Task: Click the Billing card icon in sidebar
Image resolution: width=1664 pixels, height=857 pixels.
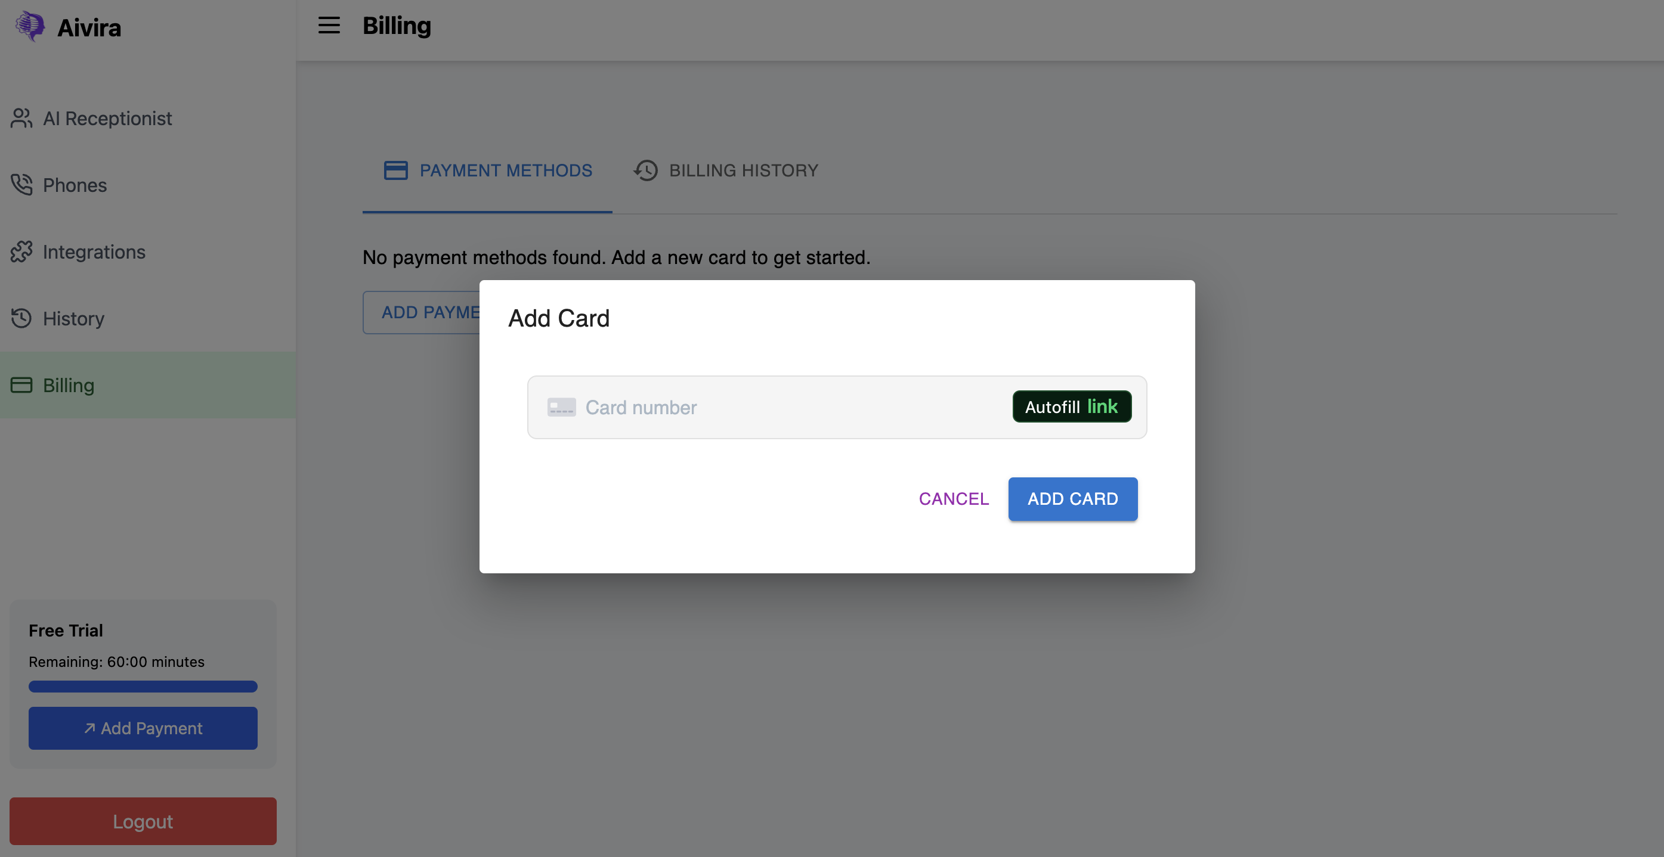Action: click(21, 385)
